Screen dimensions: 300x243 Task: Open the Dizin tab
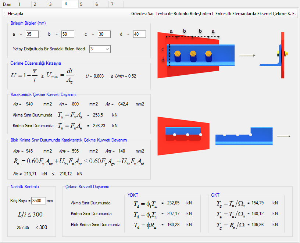pyautogui.click(x=8, y=4)
